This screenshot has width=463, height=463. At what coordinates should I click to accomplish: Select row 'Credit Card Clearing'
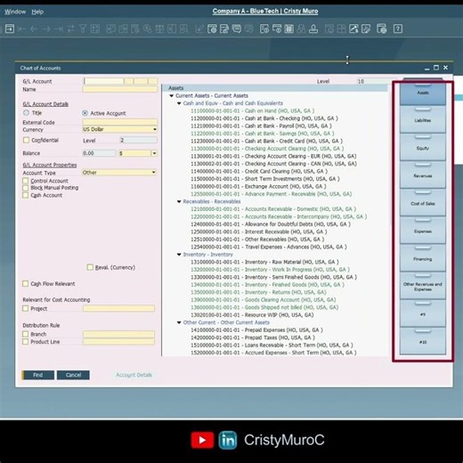[x=259, y=171]
